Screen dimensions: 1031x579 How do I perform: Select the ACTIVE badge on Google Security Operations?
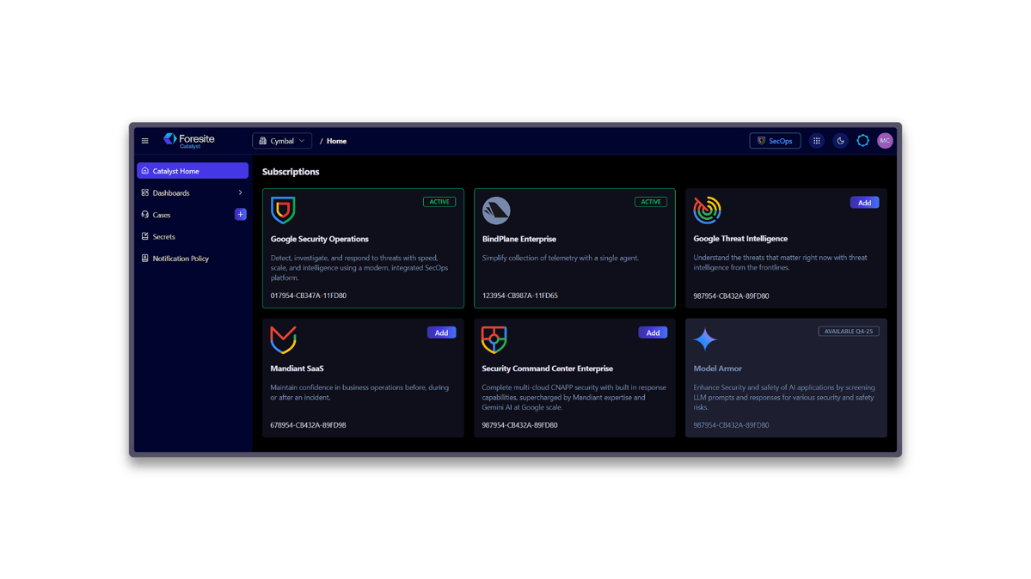439,201
